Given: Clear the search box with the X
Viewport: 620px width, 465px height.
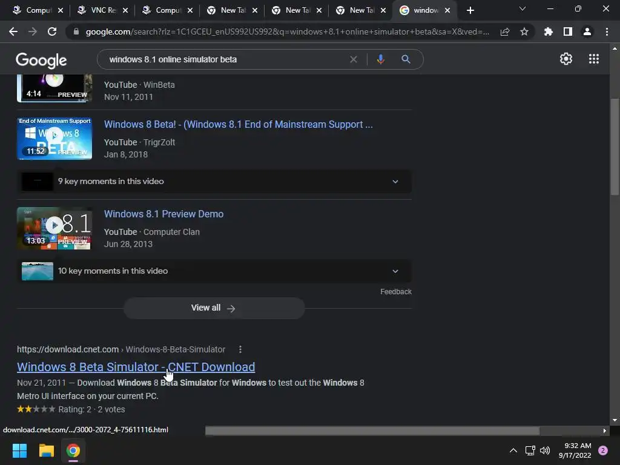Looking at the screenshot, I should (354, 59).
